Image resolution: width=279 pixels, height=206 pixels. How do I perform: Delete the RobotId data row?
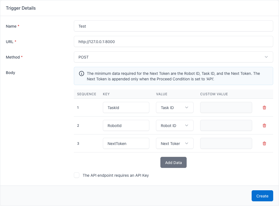[x=264, y=125]
